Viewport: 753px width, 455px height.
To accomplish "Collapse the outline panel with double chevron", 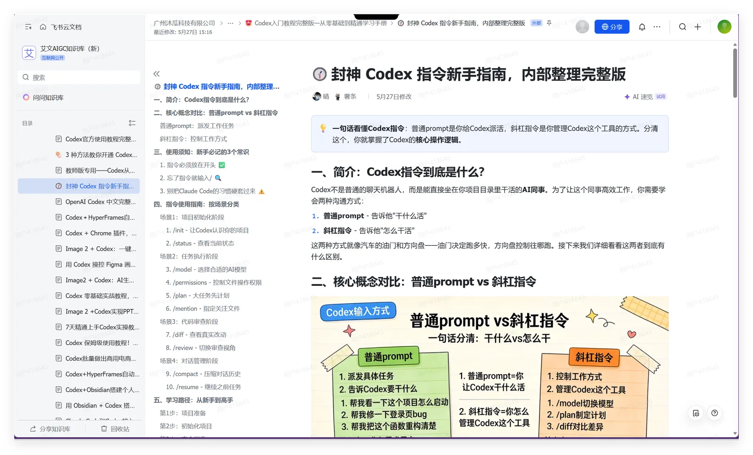I will point(157,74).
